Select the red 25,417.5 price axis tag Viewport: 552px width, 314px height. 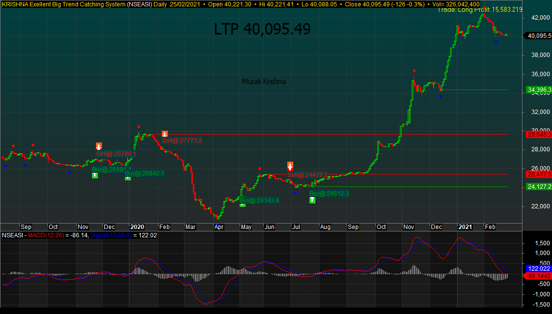(538, 174)
